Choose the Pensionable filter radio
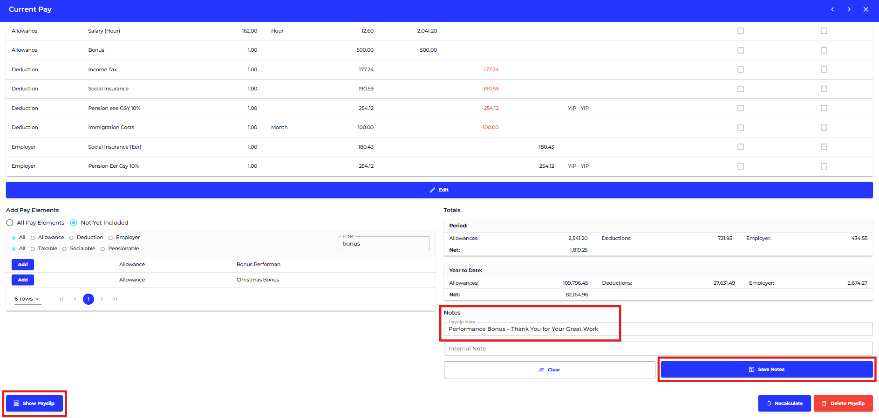879x418 pixels. click(x=102, y=249)
